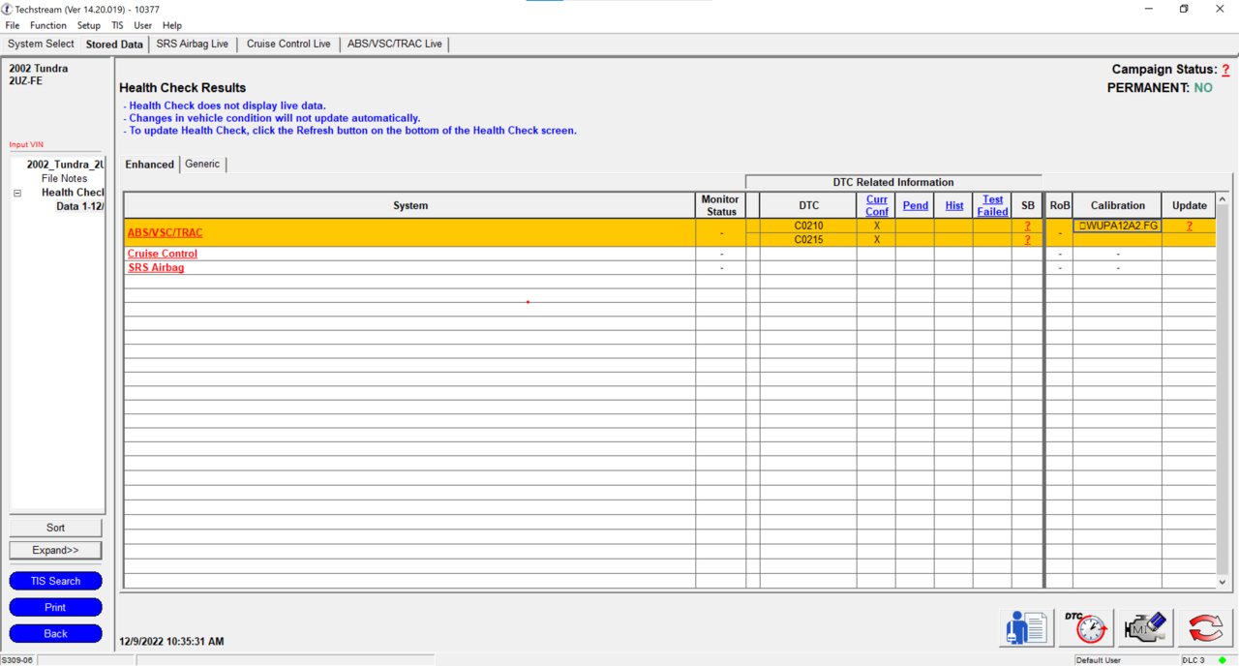Click the RoB column header
Image resolution: width=1239 pixels, height=666 pixels.
[x=1060, y=205]
